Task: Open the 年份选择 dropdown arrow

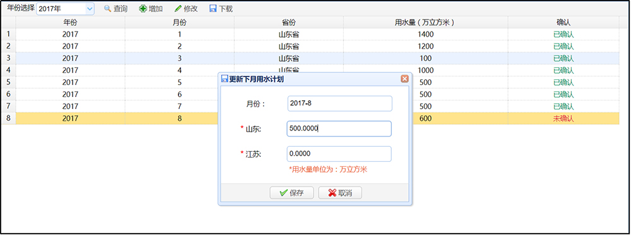Action: [x=90, y=8]
